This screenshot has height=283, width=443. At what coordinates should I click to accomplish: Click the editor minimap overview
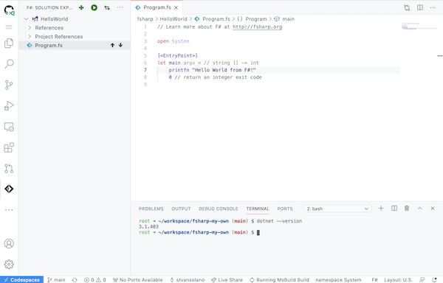tap(419, 27)
